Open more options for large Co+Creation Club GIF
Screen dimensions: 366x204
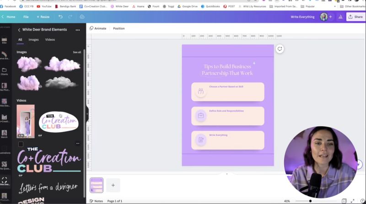point(78,144)
